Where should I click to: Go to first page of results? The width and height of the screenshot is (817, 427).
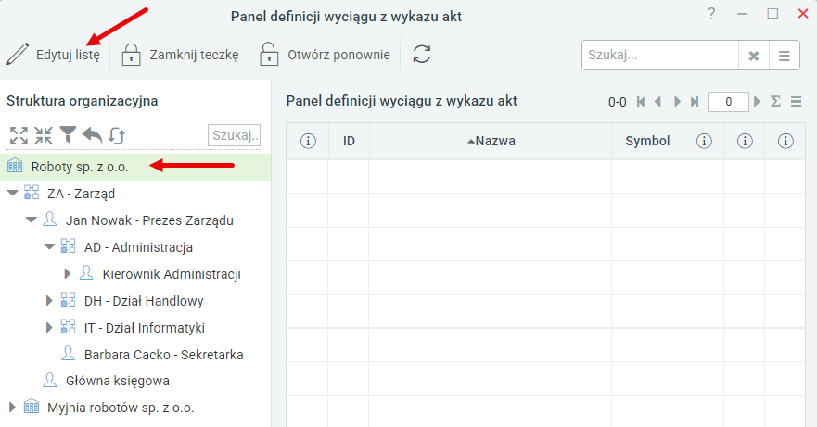click(x=641, y=102)
